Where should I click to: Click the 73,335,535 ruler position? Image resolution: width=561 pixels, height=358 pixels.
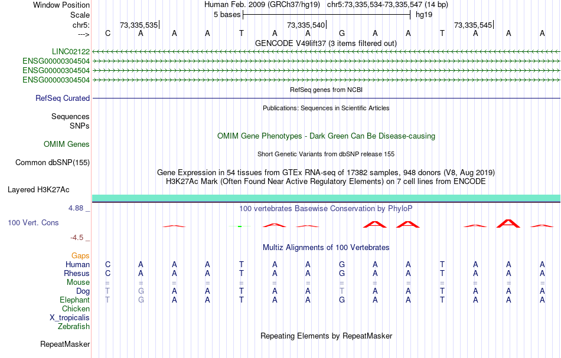139,25
